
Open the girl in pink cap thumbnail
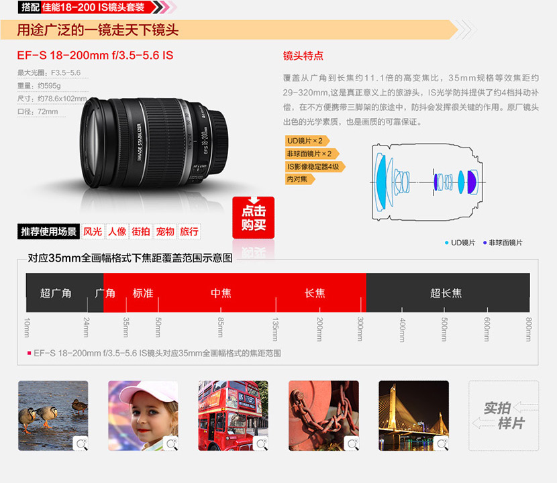click(143, 415)
